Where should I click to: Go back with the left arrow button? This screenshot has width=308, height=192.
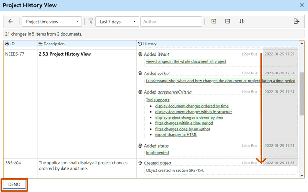[x=10, y=21]
